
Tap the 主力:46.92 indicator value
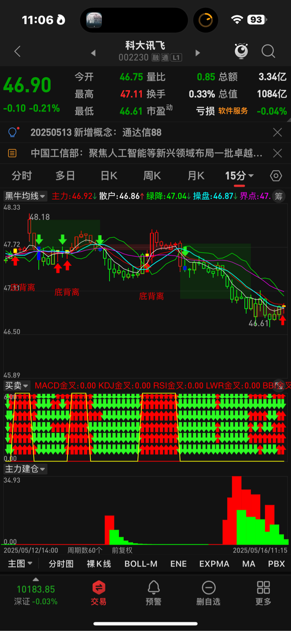74,196
